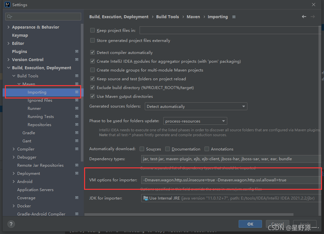
Task: Collapse the Maven node
Action: coord(19,84)
